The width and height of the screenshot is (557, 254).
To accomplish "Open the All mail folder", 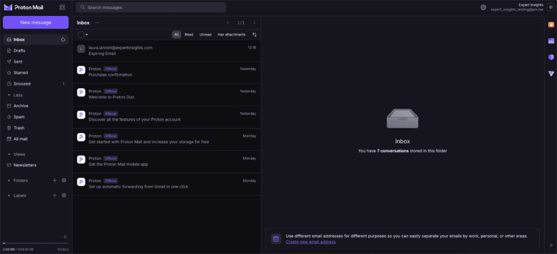I will click(36, 139).
